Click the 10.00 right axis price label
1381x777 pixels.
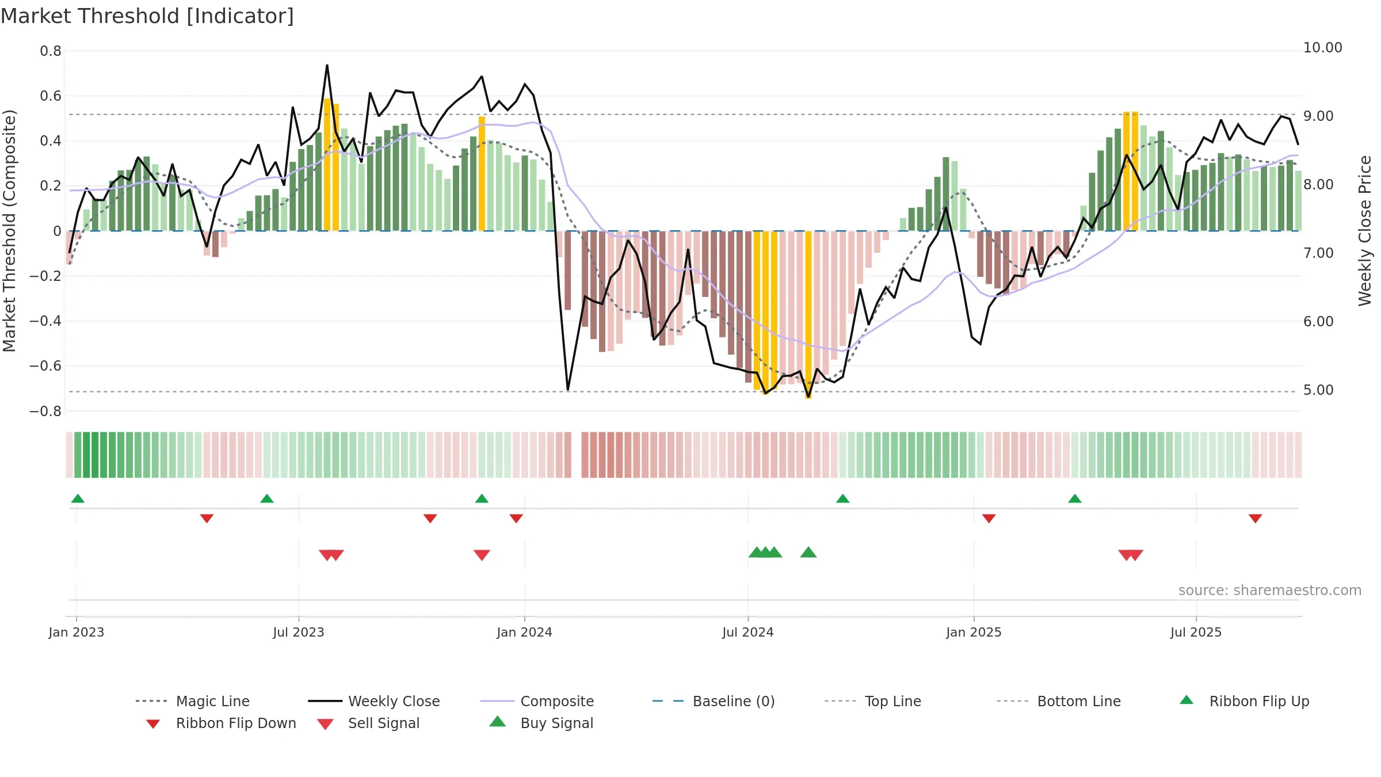click(x=1323, y=48)
